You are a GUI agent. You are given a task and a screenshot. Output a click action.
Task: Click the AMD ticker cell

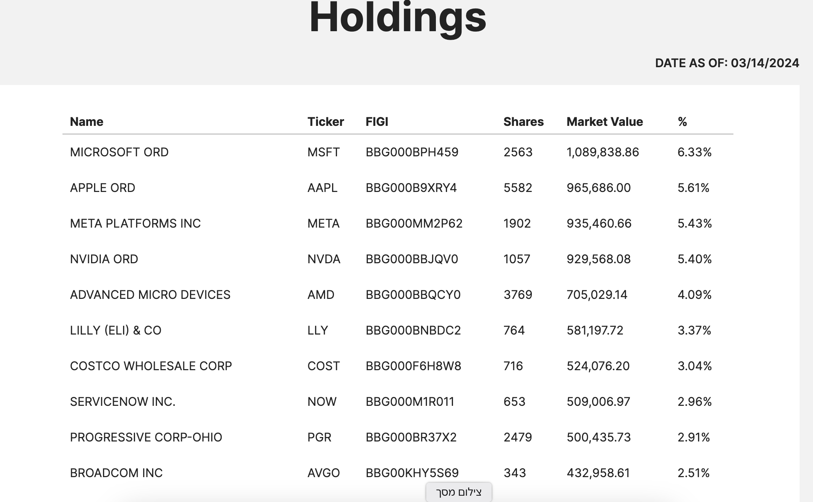[321, 295]
